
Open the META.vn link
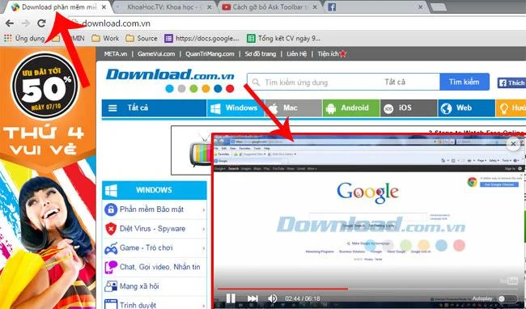[116, 53]
